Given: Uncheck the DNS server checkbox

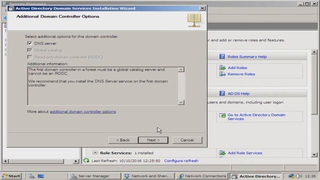Looking at the screenshot, I should click(29, 43).
